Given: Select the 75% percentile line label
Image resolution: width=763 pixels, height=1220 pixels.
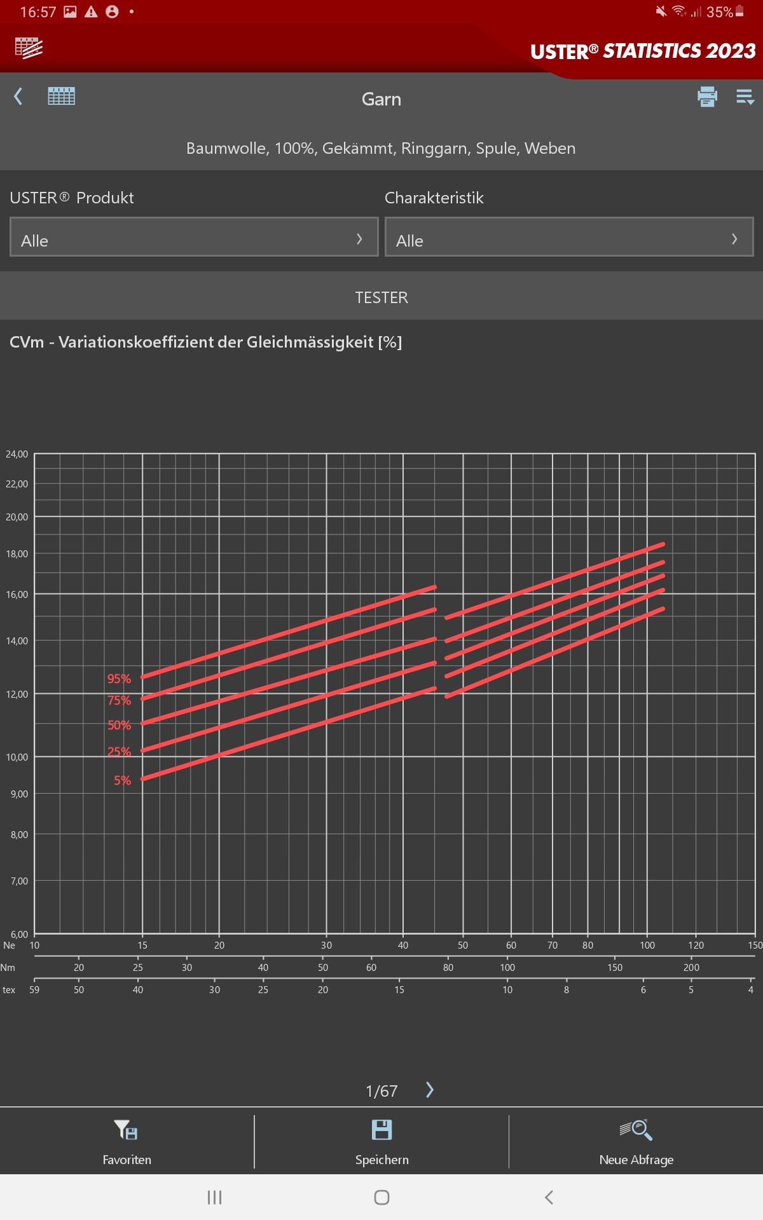Looking at the screenshot, I should tap(119, 700).
